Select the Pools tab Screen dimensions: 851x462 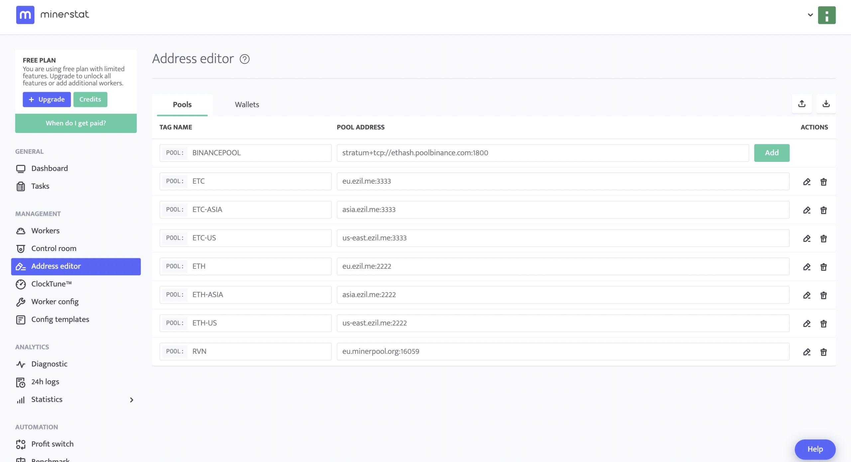(x=182, y=104)
